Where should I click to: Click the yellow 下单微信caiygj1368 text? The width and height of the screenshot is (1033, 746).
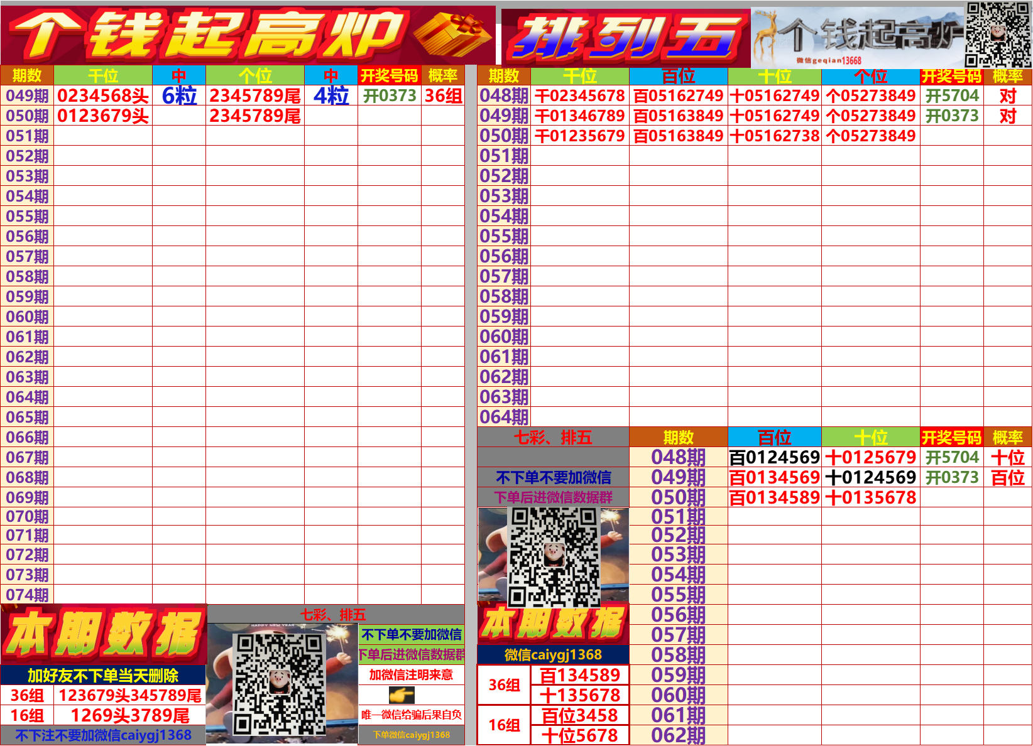[x=411, y=735]
